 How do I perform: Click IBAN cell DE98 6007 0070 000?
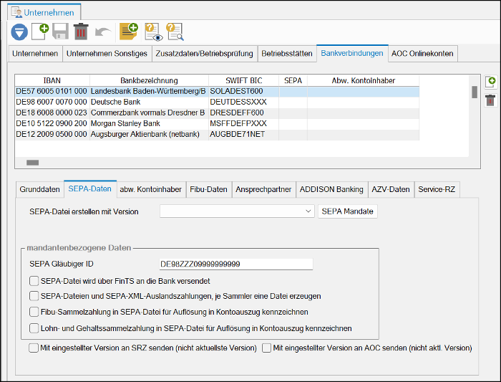pos(52,102)
